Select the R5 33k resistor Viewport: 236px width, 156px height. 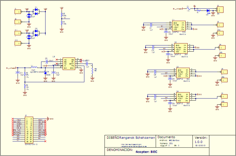(62, 14)
